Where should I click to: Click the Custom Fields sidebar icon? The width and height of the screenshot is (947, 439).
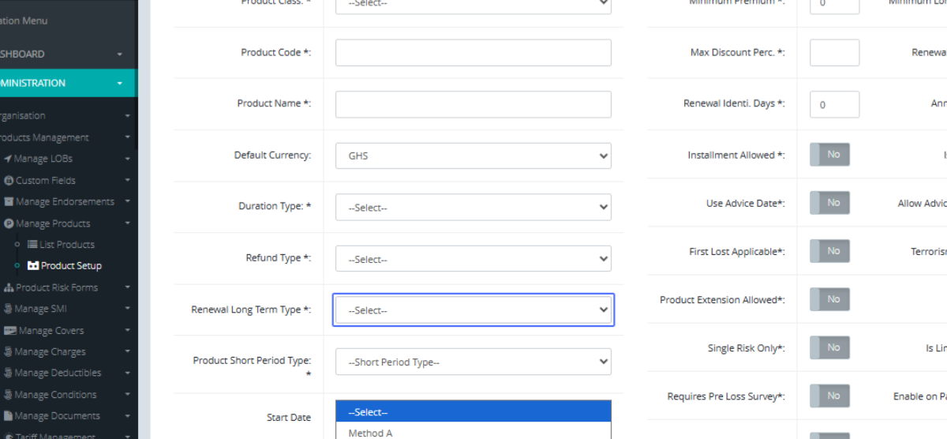9,181
